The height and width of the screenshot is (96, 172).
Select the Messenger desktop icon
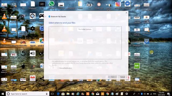pyautogui.click(x=127, y=5)
